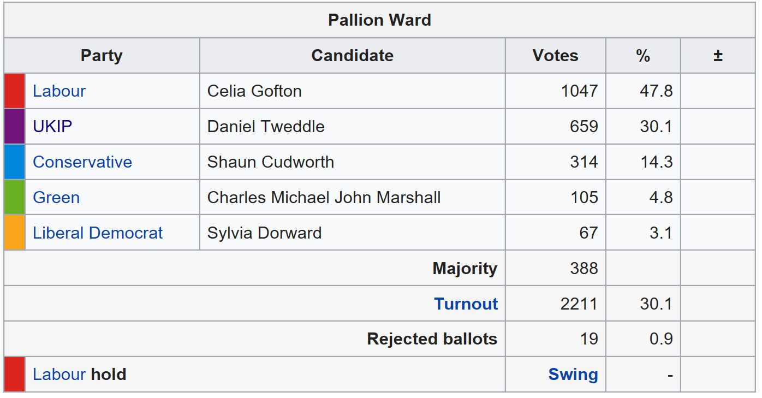This screenshot has height=398, width=762.
Task: Open the Swing link
Action: click(573, 375)
